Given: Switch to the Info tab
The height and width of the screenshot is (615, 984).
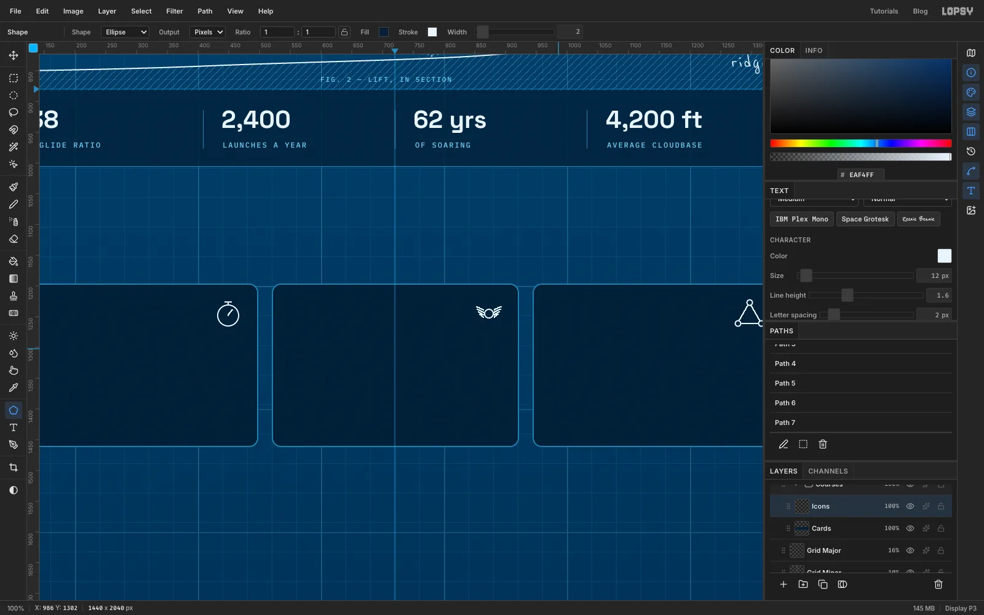Looking at the screenshot, I should tap(814, 50).
